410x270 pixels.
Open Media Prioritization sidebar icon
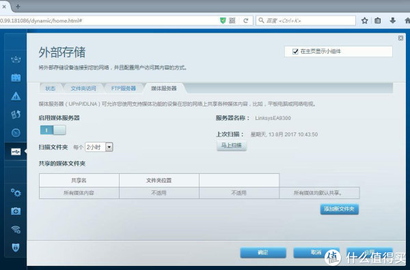pos(16,115)
